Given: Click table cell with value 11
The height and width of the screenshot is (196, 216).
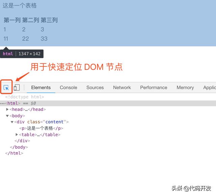Looking at the screenshot, I should pyautogui.click(x=6, y=39).
